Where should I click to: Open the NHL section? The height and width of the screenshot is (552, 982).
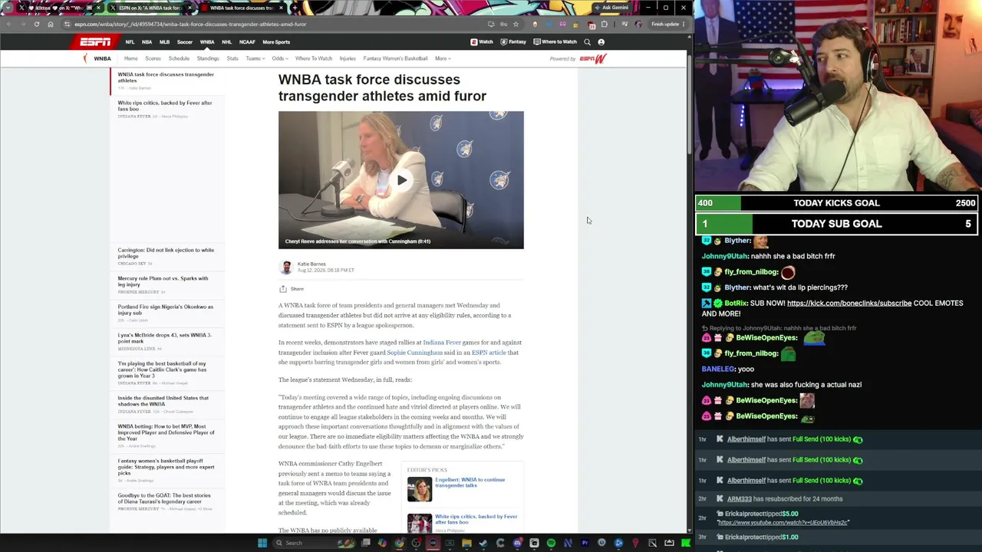(226, 42)
